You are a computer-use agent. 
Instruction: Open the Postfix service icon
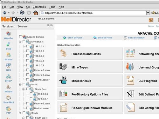click(8, 87)
